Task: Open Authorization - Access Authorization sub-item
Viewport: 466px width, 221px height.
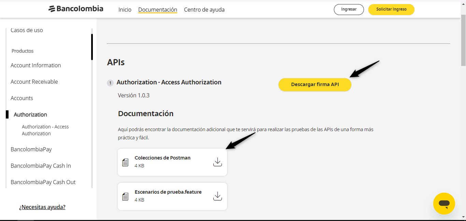Action: (x=45, y=130)
